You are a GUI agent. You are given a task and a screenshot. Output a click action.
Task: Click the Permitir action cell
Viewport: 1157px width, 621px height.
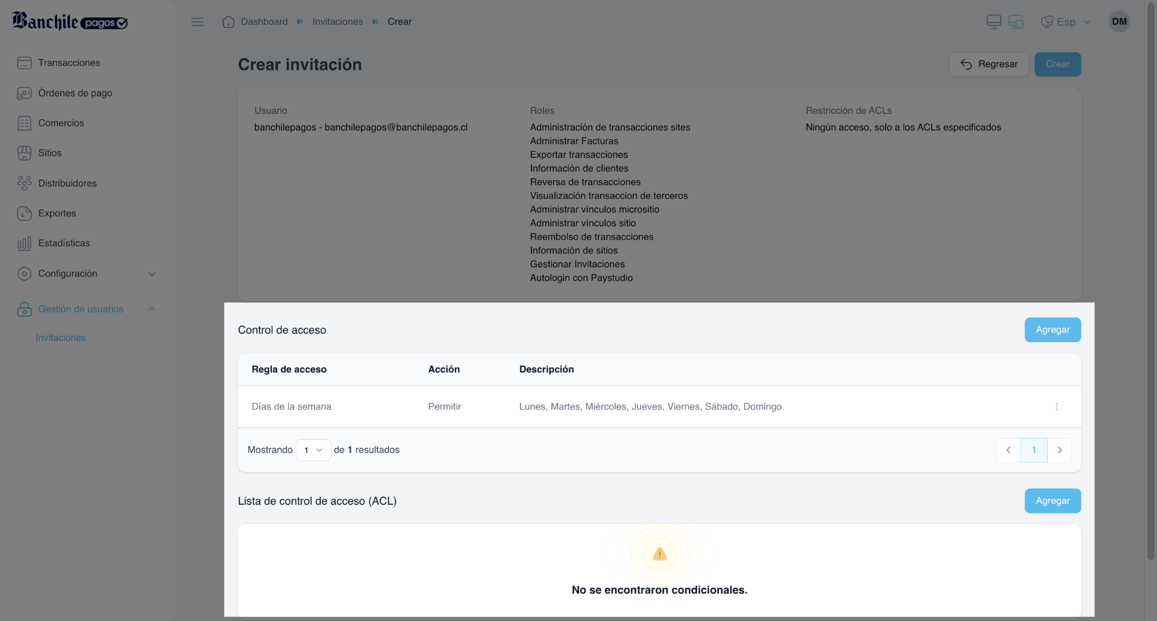point(445,407)
